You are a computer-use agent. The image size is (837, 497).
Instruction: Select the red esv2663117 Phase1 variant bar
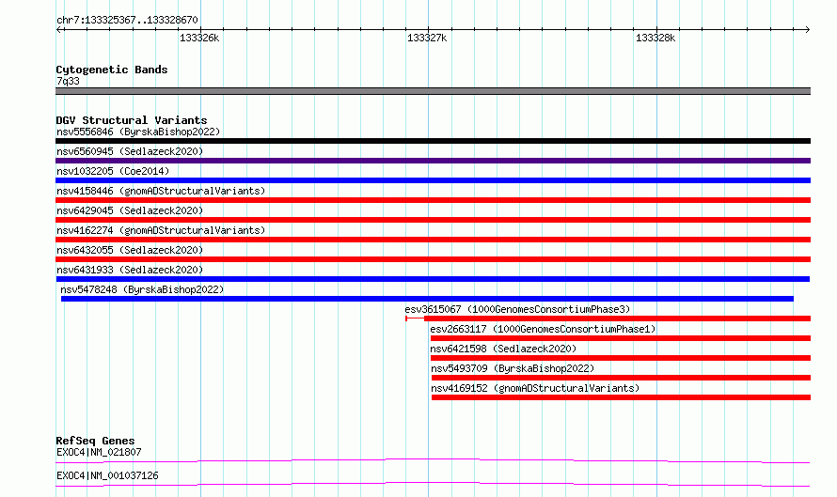tap(621, 338)
